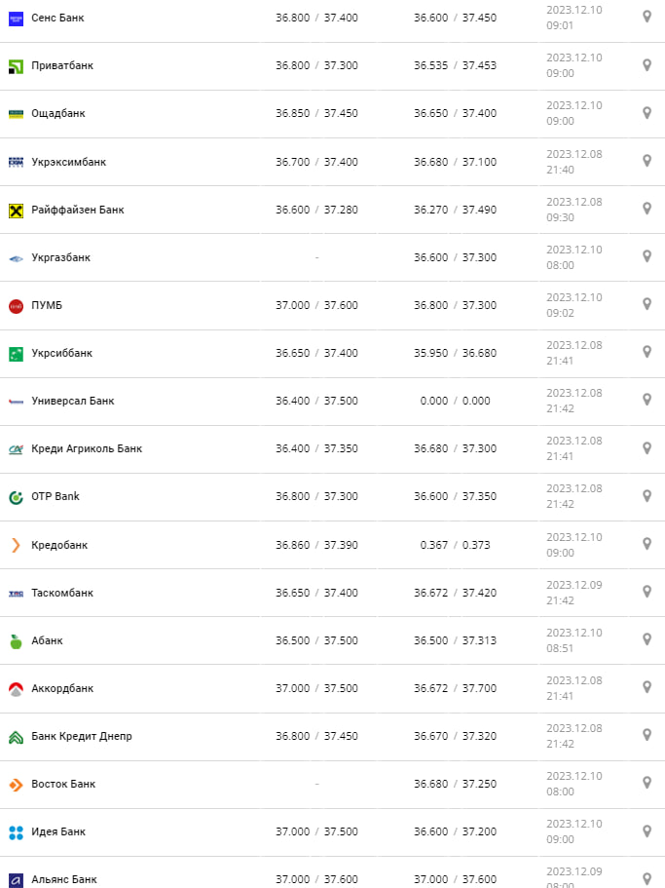
Task: Click the Abank green apple icon
Action: click(x=16, y=640)
